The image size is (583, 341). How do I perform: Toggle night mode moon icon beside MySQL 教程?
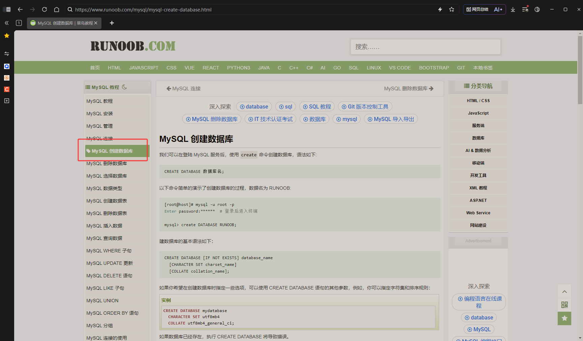(124, 87)
